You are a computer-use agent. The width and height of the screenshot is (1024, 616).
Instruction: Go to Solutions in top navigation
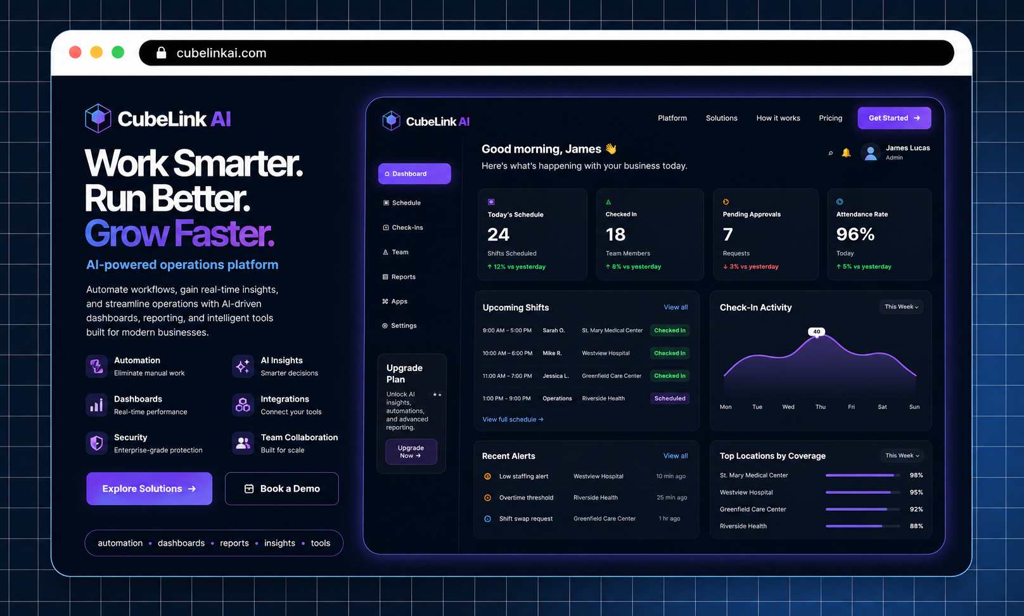[x=722, y=118]
